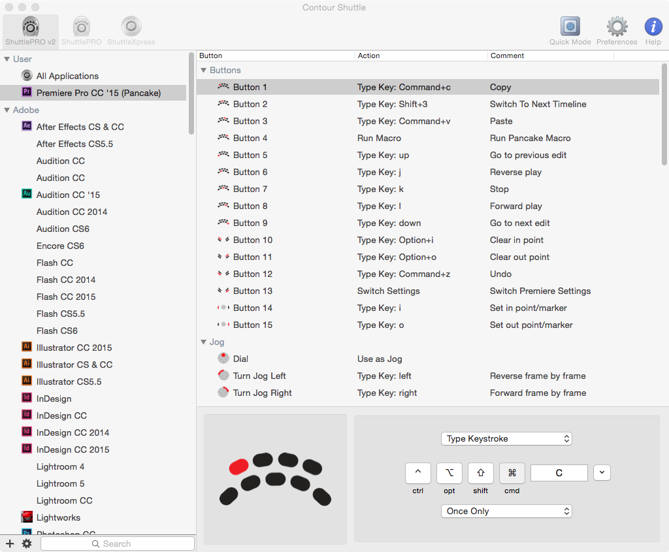The image size is (669, 552).
Task: Select the ShuttlePRO v2 device icon
Action: [x=30, y=29]
